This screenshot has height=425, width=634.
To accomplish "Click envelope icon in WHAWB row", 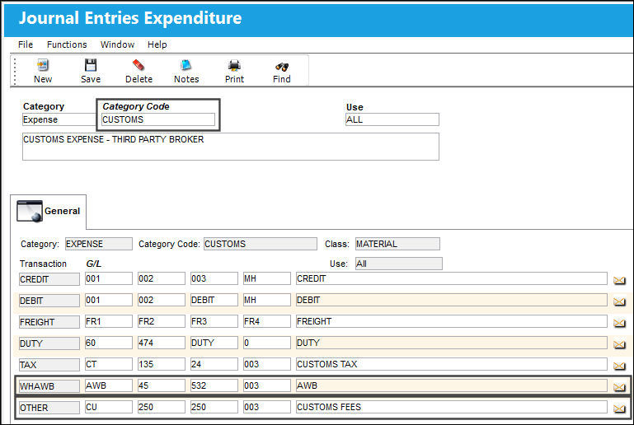I will (619, 387).
